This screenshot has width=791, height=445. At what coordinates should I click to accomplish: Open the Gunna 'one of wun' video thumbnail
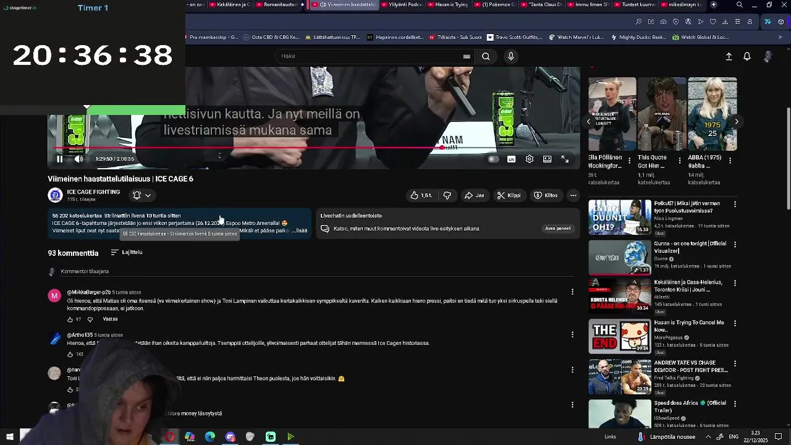[x=620, y=257]
